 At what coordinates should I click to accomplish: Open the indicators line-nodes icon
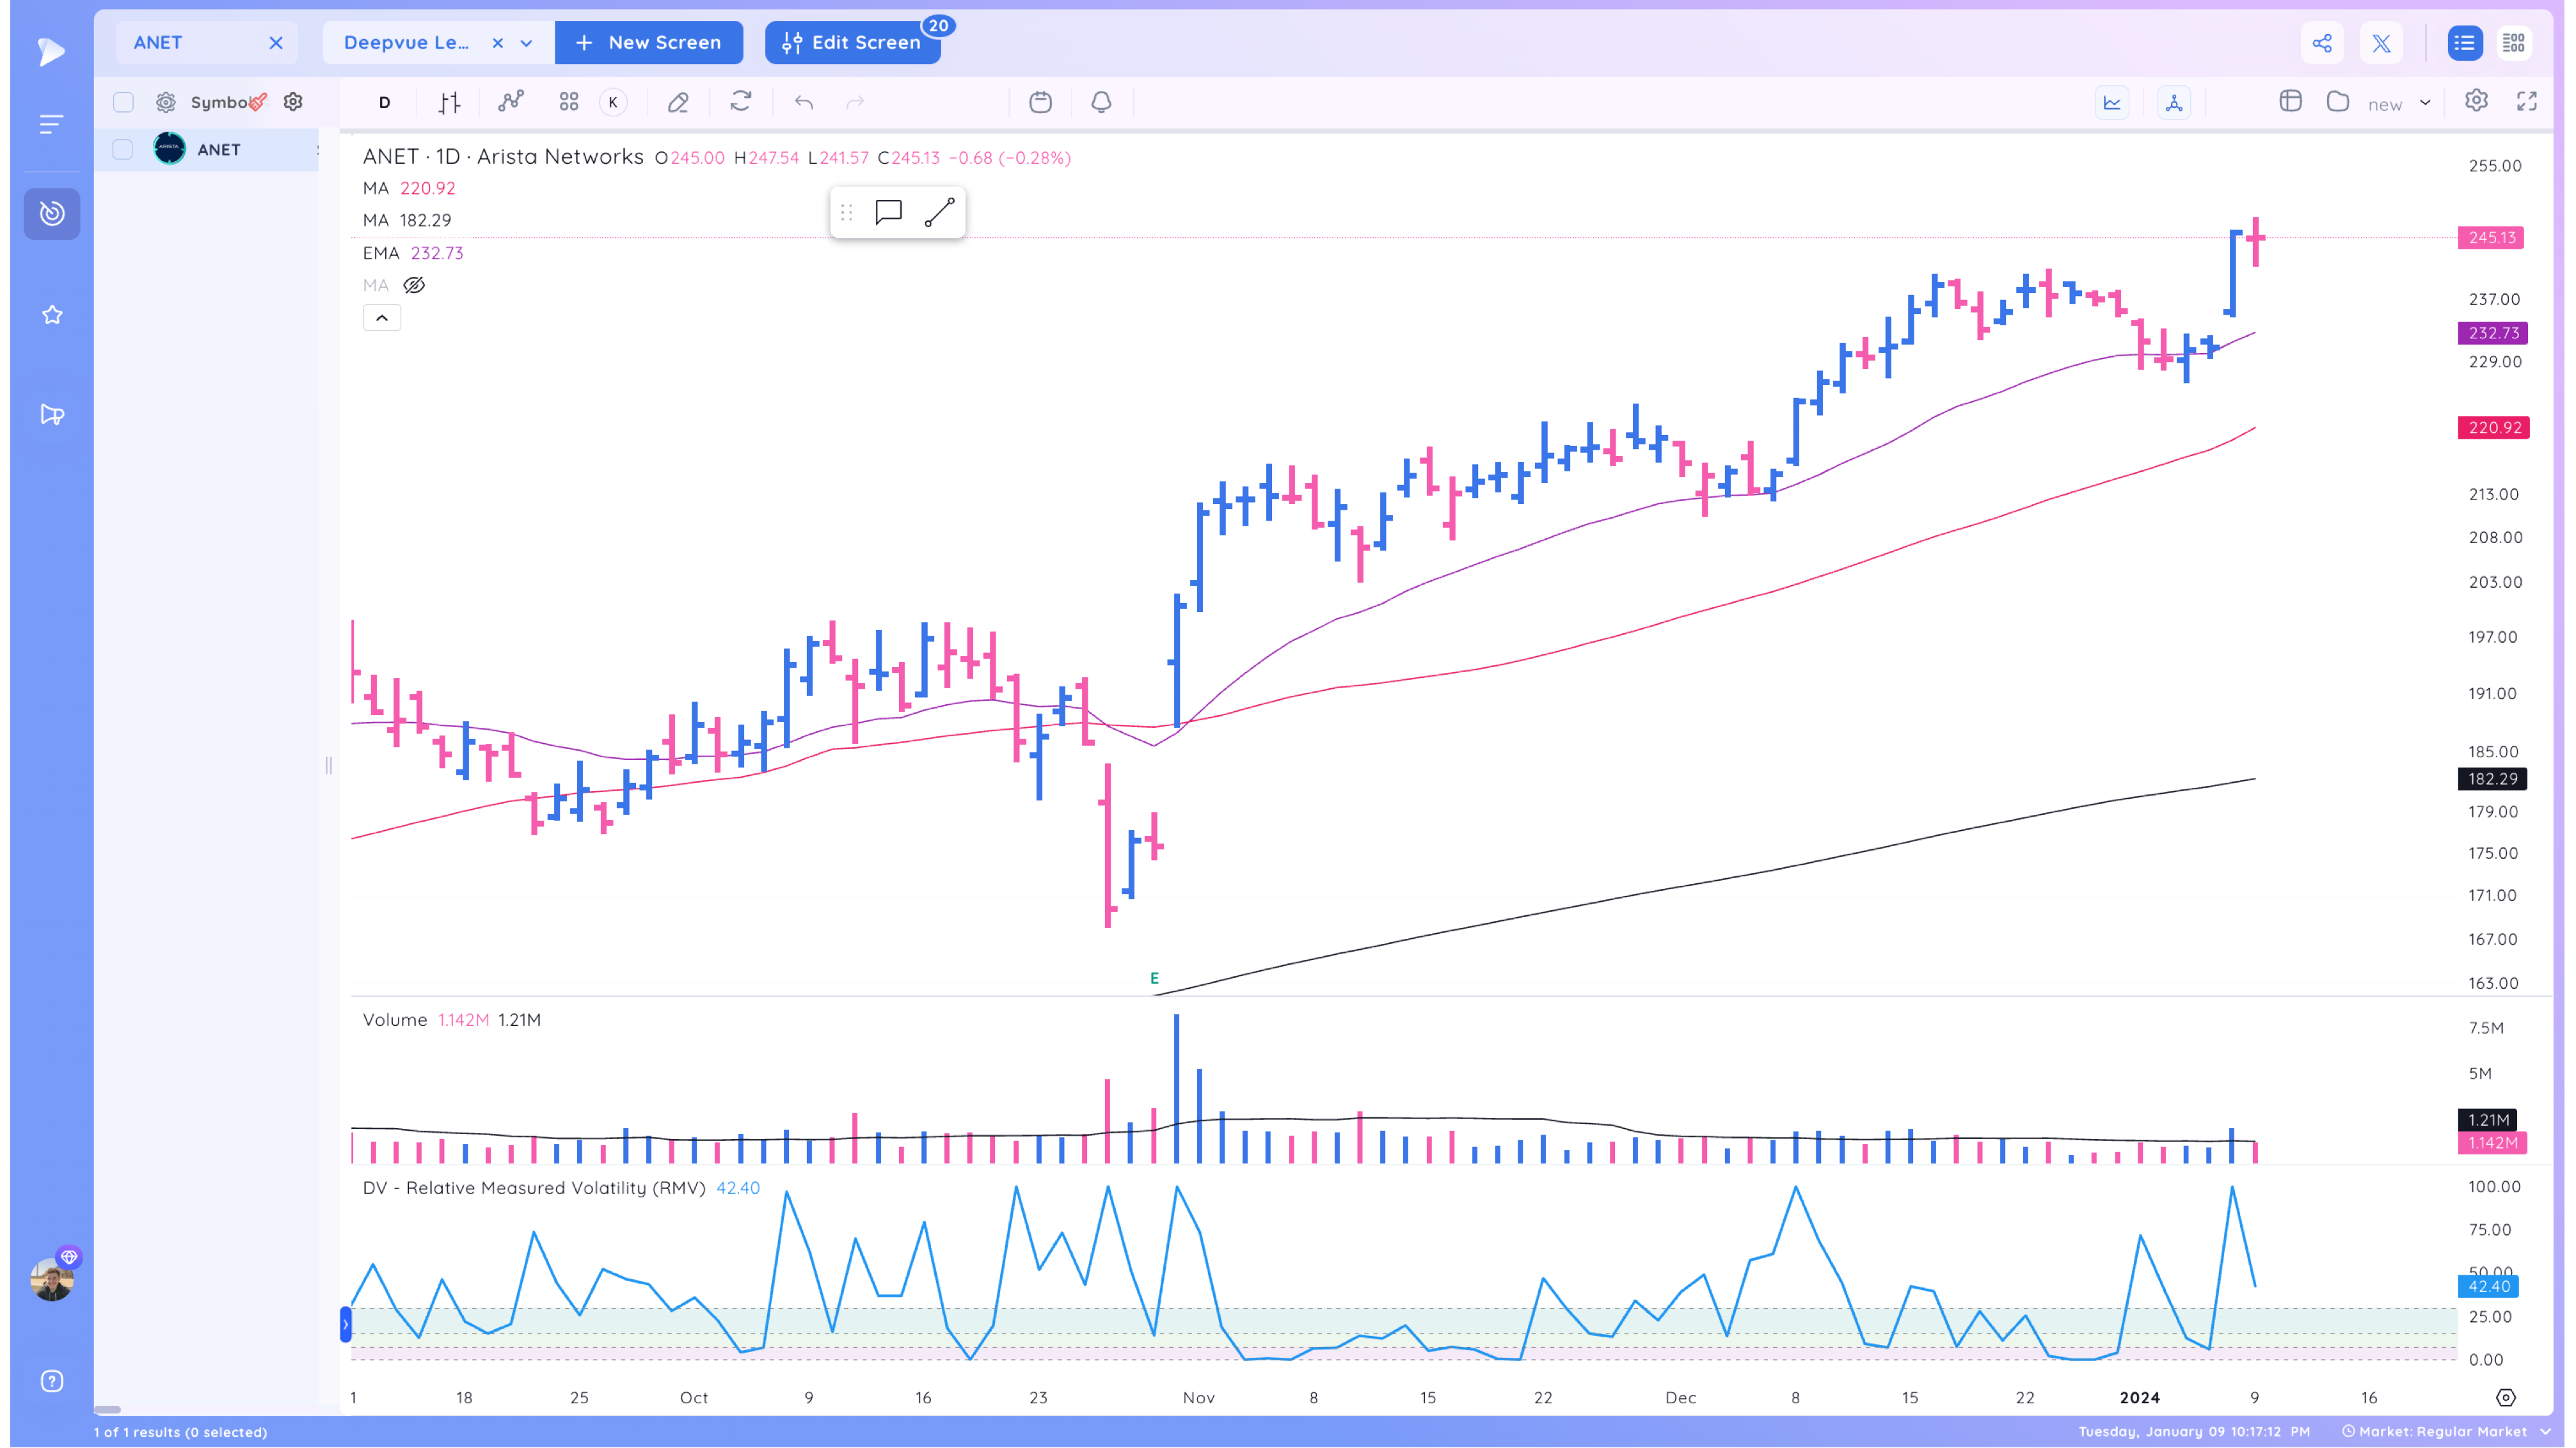pyautogui.click(x=511, y=102)
